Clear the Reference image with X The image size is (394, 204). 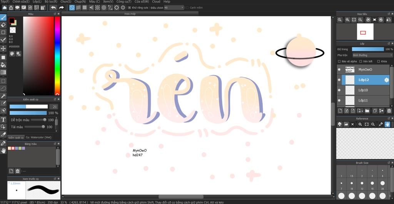(x=352, y=124)
